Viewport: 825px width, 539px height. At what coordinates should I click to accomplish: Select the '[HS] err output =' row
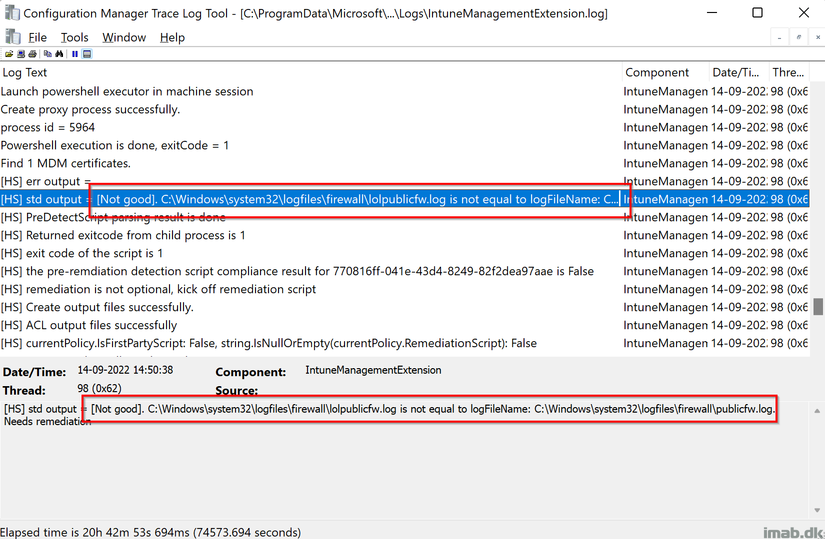[404, 181]
